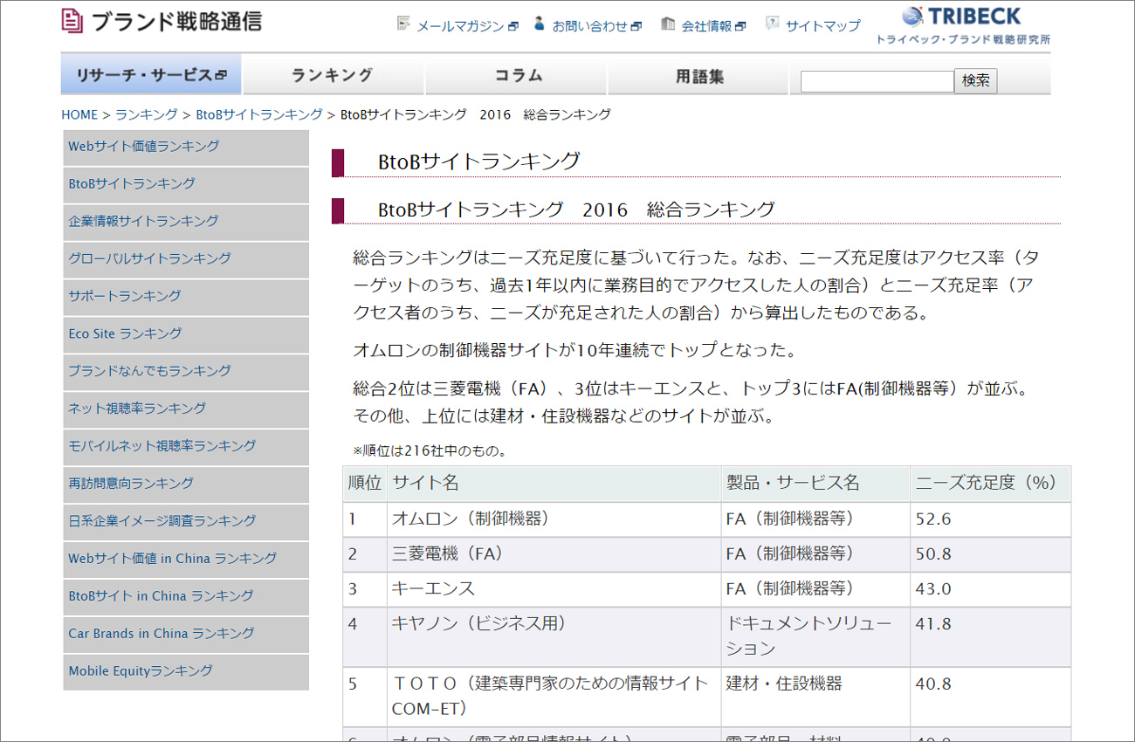Image resolution: width=1135 pixels, height=742 pixels.
Task: Open Webサイト価値 in China ランキング sidebar item
Action: pos(185,560)
